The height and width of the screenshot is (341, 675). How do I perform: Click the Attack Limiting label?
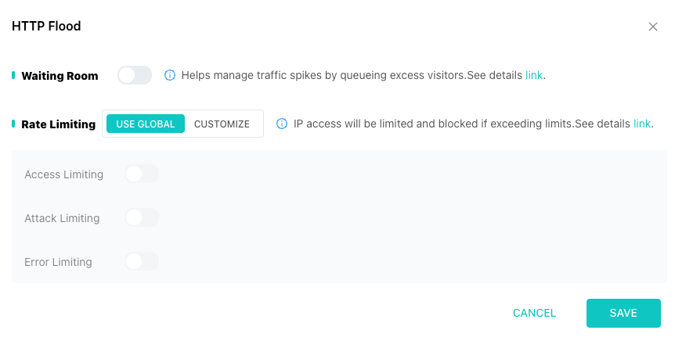(62, 218)
